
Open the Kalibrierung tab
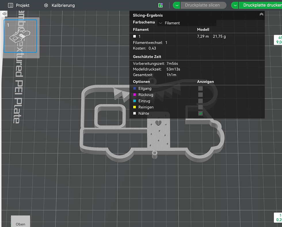coord(59,5)
